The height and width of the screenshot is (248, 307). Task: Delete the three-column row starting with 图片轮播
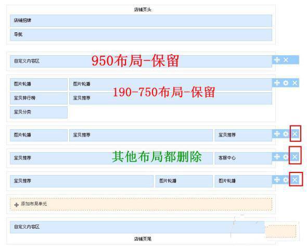(x=295, y=134)
